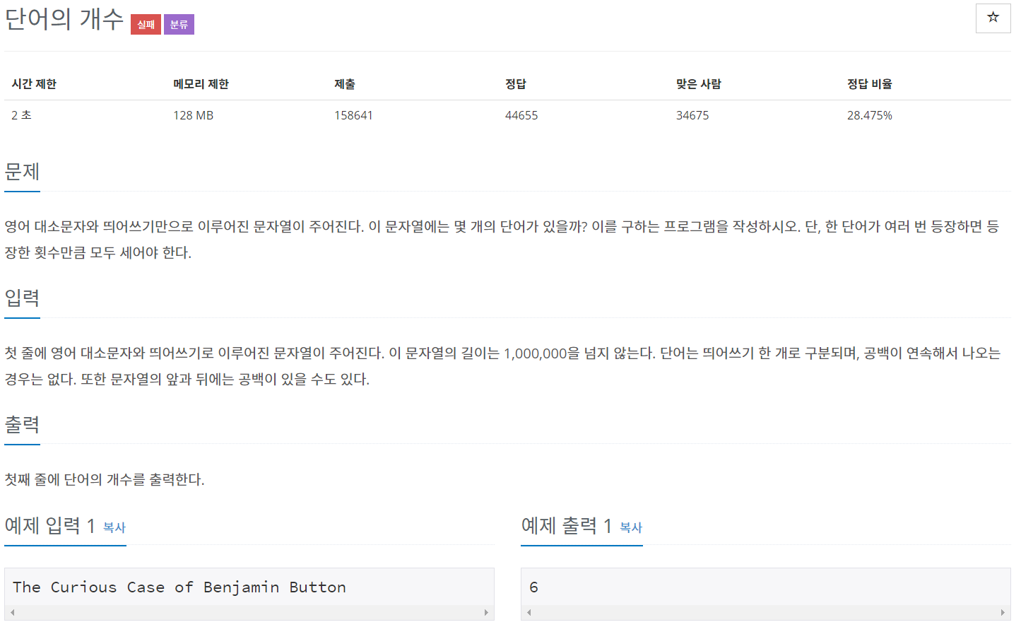The image size is (1021, 627).
Task: Click the 맞은 사람 column header
Action: (699, 84)
